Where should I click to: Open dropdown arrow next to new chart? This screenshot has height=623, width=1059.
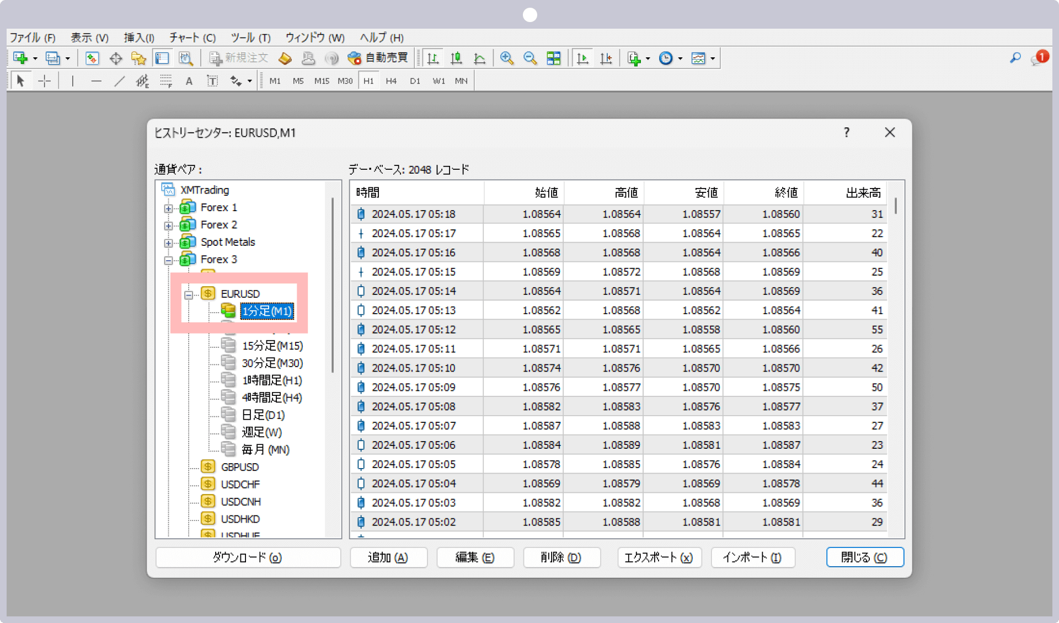click(35, 58)
